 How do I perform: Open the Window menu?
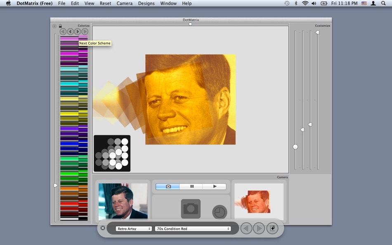point(168,3)
